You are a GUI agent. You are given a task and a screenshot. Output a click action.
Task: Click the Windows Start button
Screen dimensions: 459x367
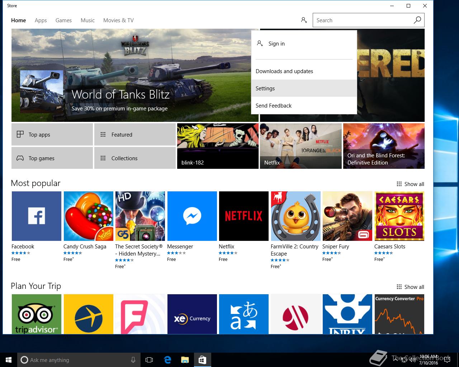(x=9, y=360)
